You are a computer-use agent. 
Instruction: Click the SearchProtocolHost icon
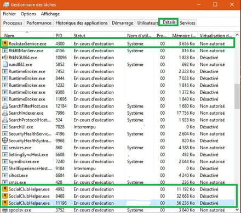point(5,120)
